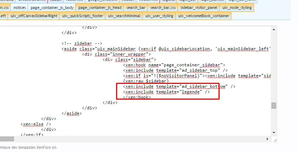Image resolution: width=298 pixels, height=152 pixels.
Task: Click the editor vertical scrollbar down arrow
Action: (x=274, y=133)
